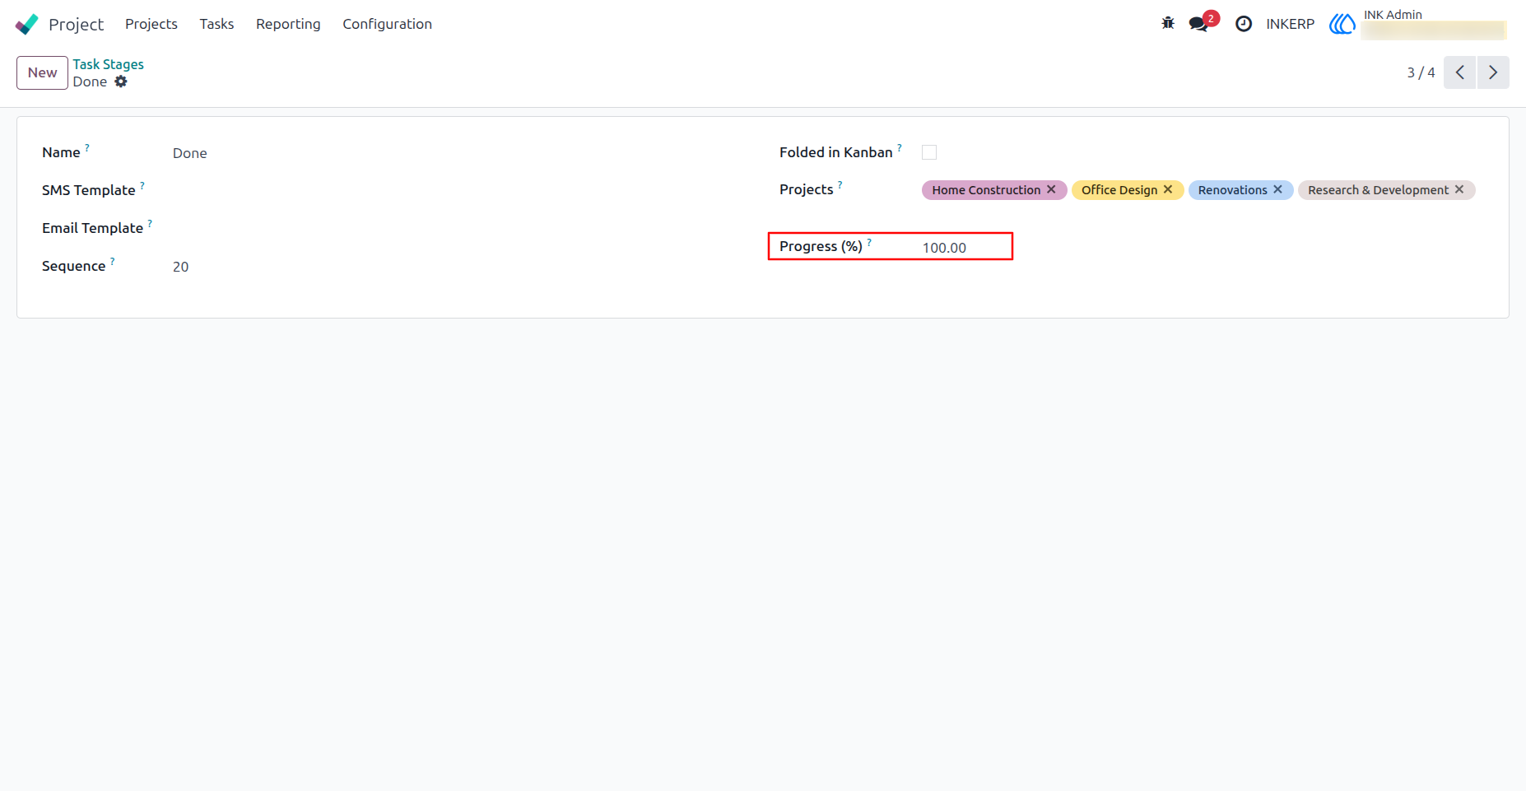Remove the Office Design tag
This screenshot has width=1526, height=791.
(1168, 189)
